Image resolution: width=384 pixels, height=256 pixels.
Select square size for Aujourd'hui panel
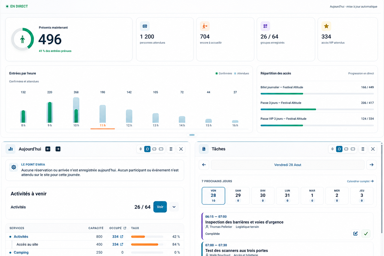click(147, 149)
